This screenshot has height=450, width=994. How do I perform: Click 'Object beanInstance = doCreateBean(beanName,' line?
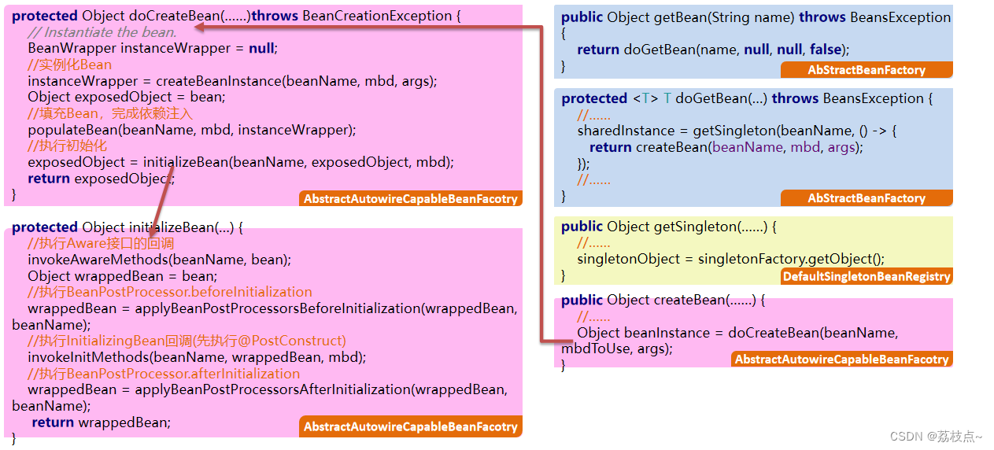(x=737, y=333)
